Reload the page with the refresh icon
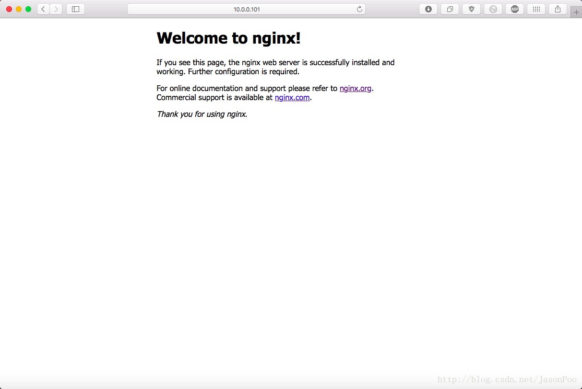582x389 pixels. [359, 9]
